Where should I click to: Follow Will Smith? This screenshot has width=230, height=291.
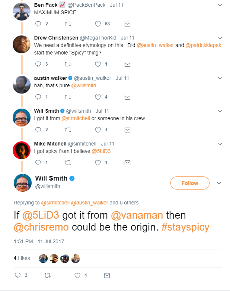point(190,183)
